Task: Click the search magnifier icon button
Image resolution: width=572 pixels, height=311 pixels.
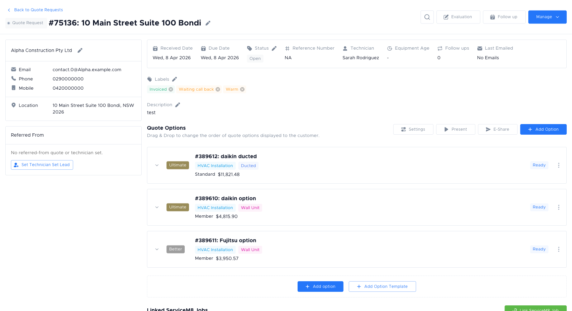Action: tap(427, 17)
